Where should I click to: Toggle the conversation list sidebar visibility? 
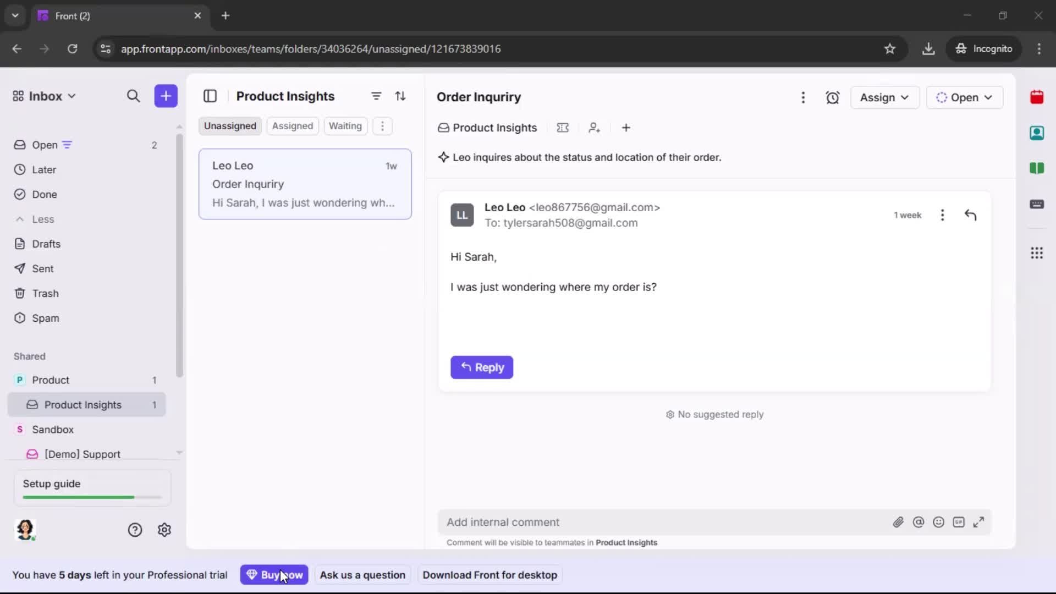pos(210,96)
